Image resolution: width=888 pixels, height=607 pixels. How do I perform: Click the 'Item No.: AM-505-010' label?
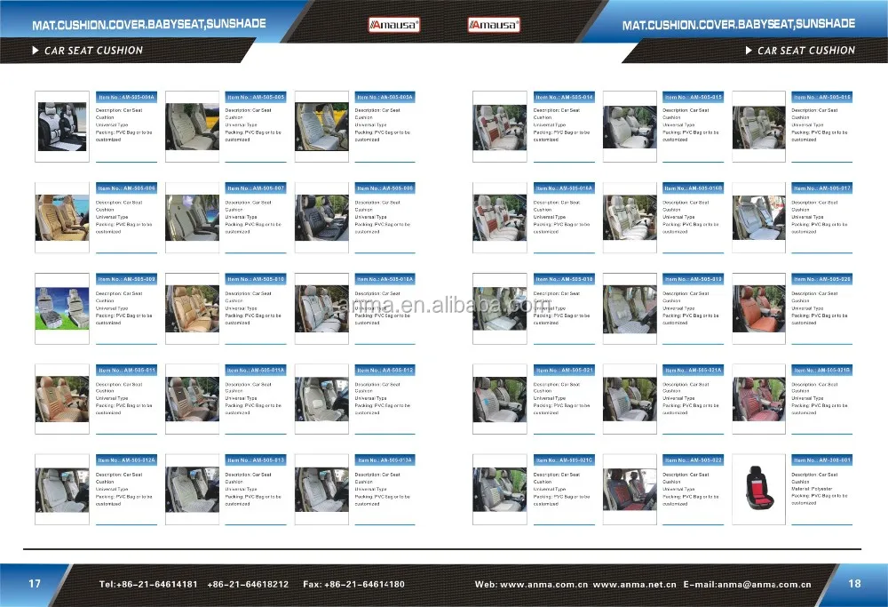[x=256, y=279]
